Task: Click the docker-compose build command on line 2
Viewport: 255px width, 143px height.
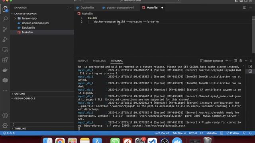Action: [126, 21]
